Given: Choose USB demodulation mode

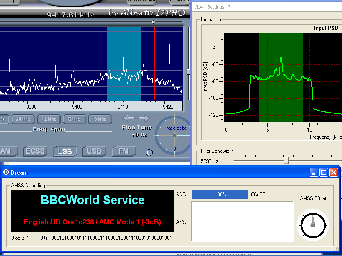Looking at the screenshot, I should pos(94,151).
